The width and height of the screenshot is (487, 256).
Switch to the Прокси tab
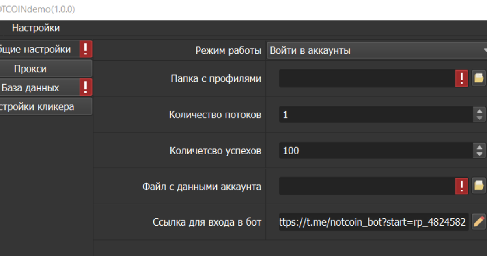click(x=46, y=69)
